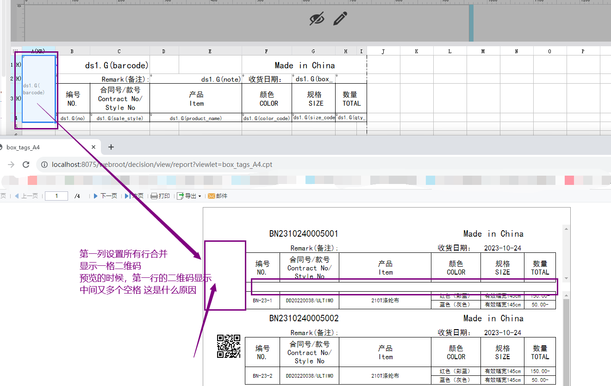Go to next page (下一页)
Image resolution: width=611 pixels, height=386 pixels.
[106, 196]
